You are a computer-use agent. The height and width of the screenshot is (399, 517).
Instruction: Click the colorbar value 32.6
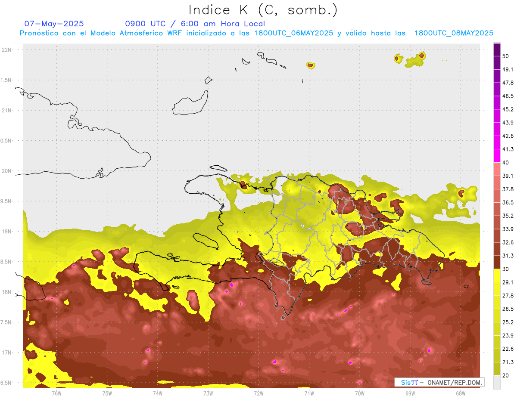[508, 242]
